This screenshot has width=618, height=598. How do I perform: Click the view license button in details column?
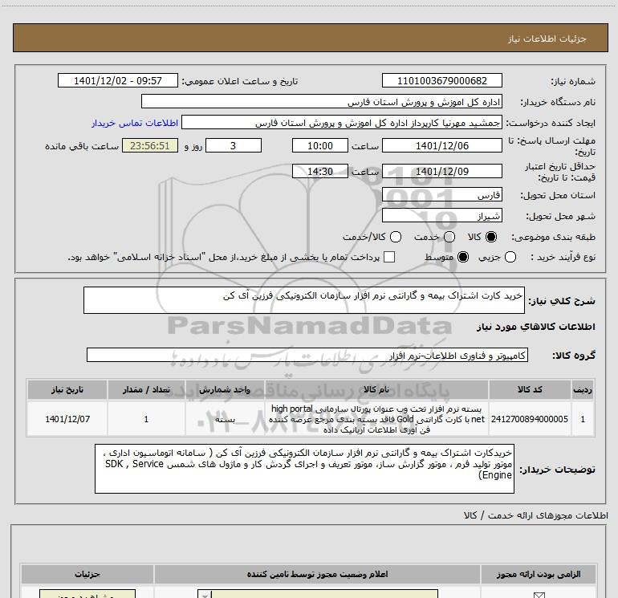(87, 594)
